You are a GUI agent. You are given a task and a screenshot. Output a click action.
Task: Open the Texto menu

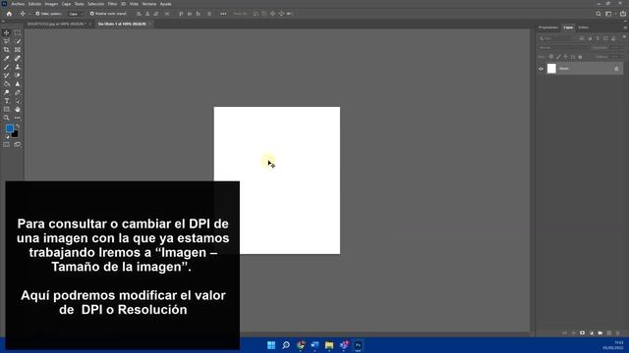click(80, 4)
